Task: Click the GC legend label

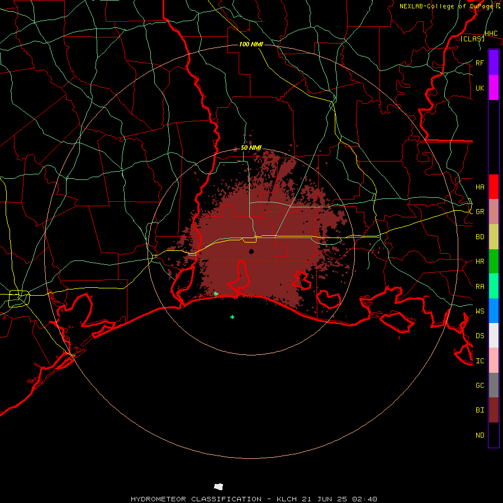Action: 480,385
